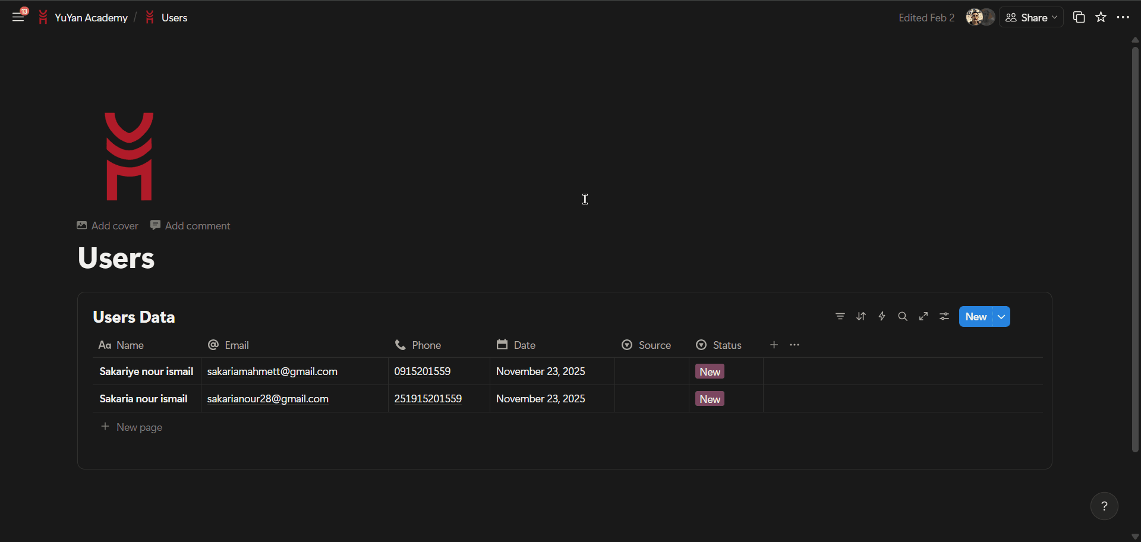Screen dimensions: 1141x542
Task: Click the filter icon in Users Data
Action: (x=840, y=316)
